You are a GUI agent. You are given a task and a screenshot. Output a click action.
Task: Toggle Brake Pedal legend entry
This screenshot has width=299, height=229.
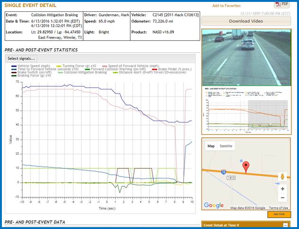(x=163, y=69)
